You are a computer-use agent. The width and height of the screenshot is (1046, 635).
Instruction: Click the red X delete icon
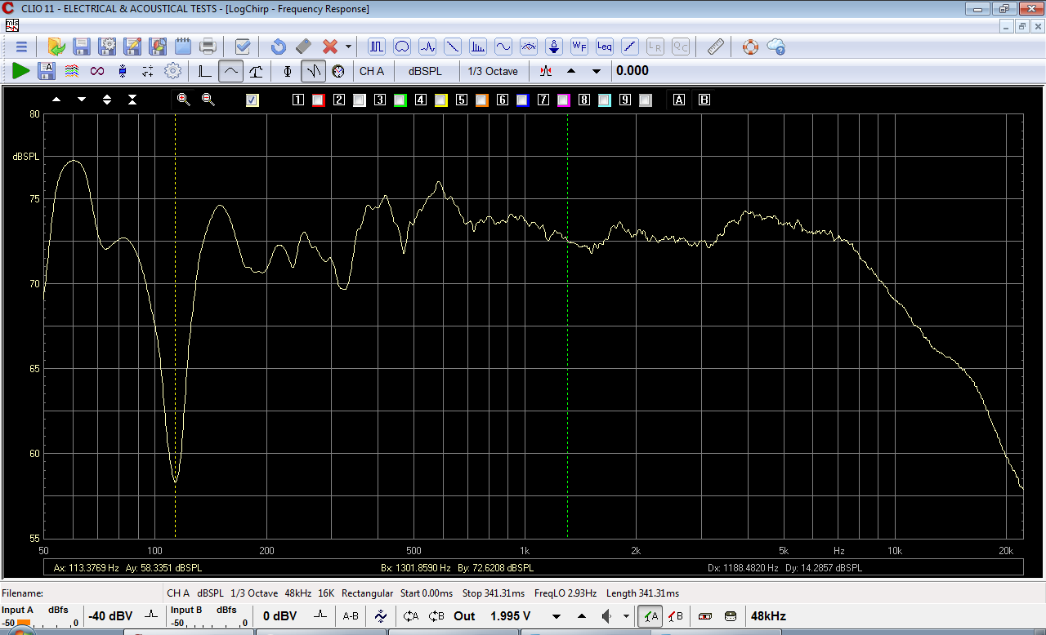(330, 47)
